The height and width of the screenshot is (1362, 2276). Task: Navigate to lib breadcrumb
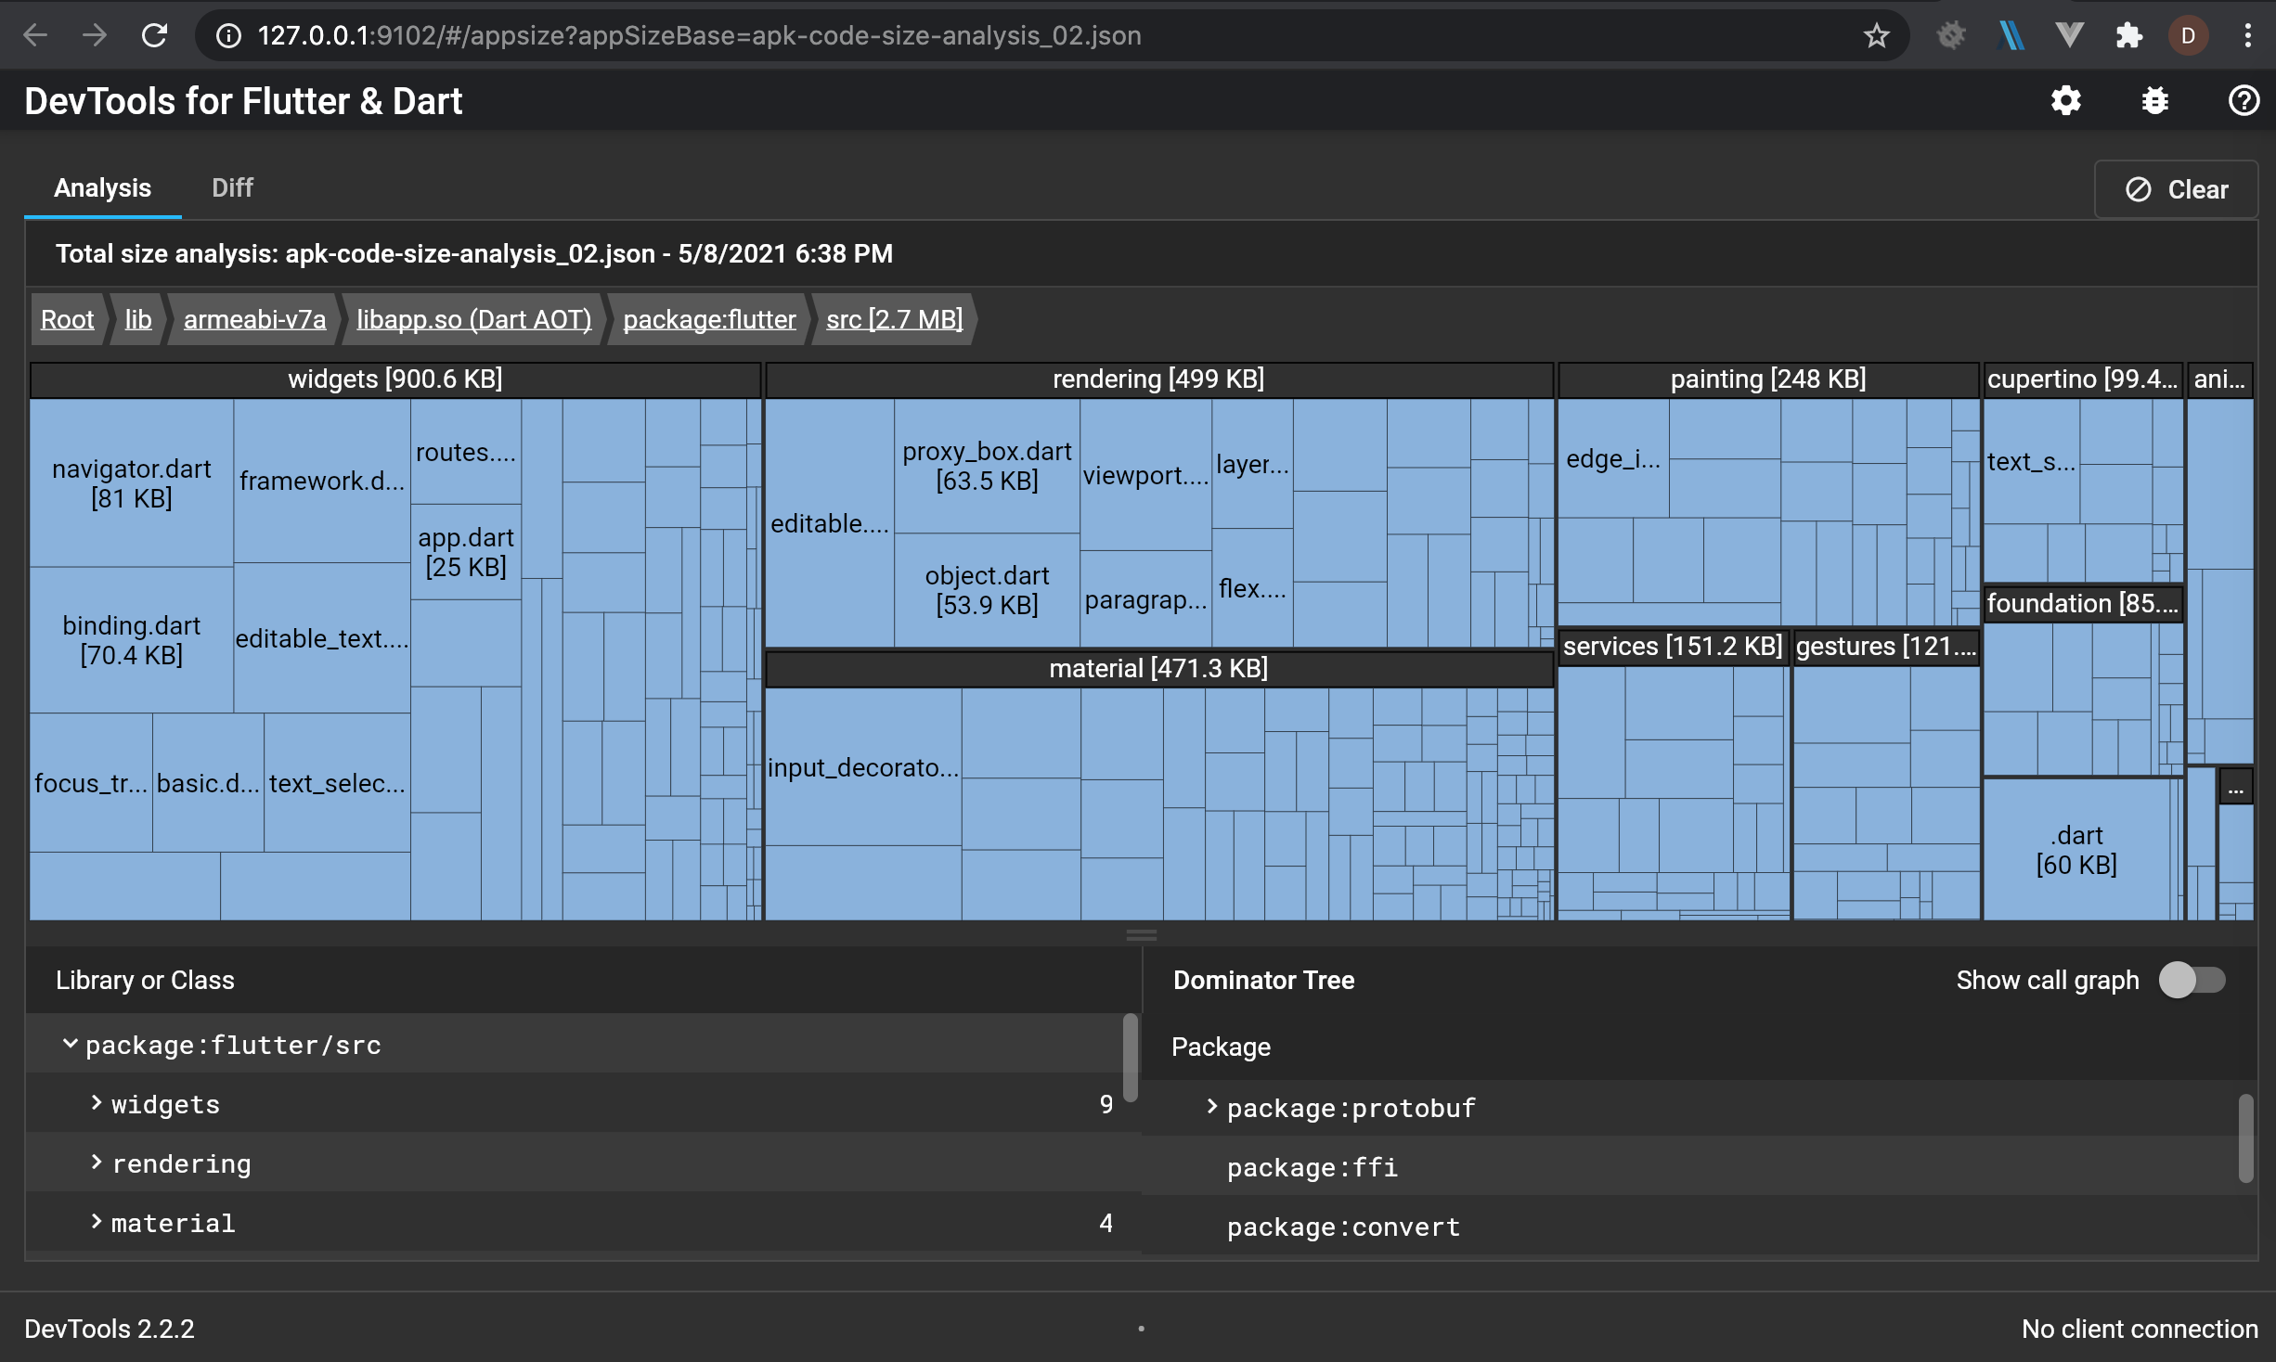point(137,319)
